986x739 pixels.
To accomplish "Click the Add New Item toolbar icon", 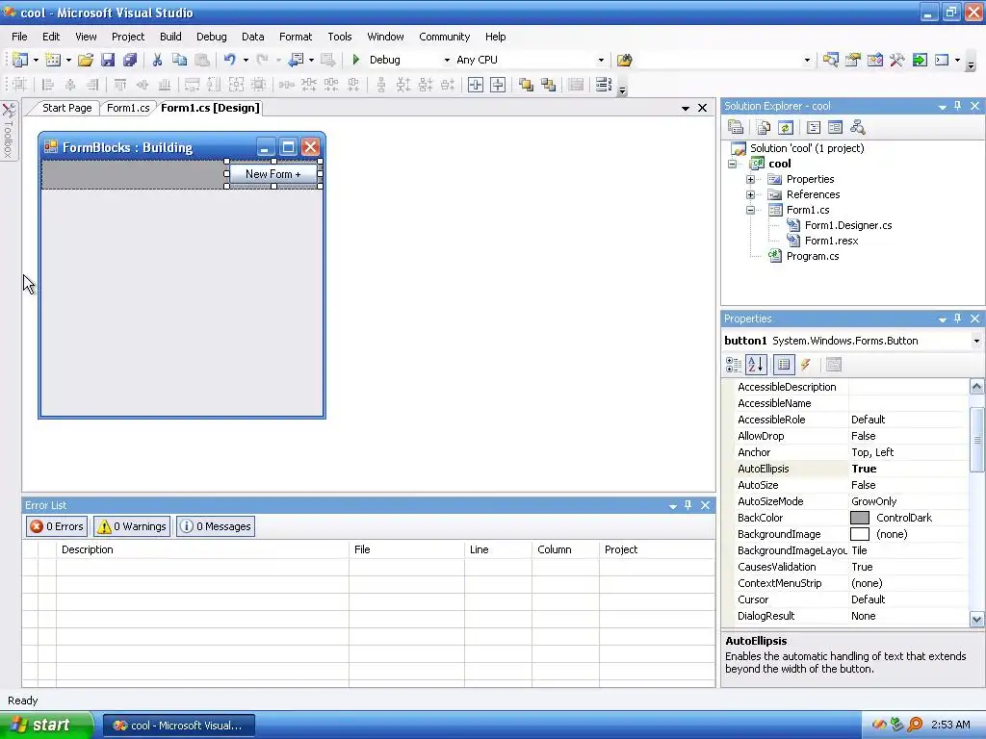I will (x=54, y=60).
